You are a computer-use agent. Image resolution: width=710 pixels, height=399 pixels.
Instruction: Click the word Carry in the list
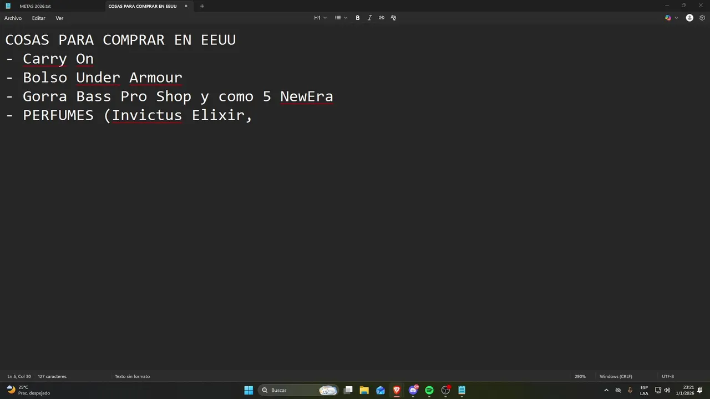pos(45,59)
